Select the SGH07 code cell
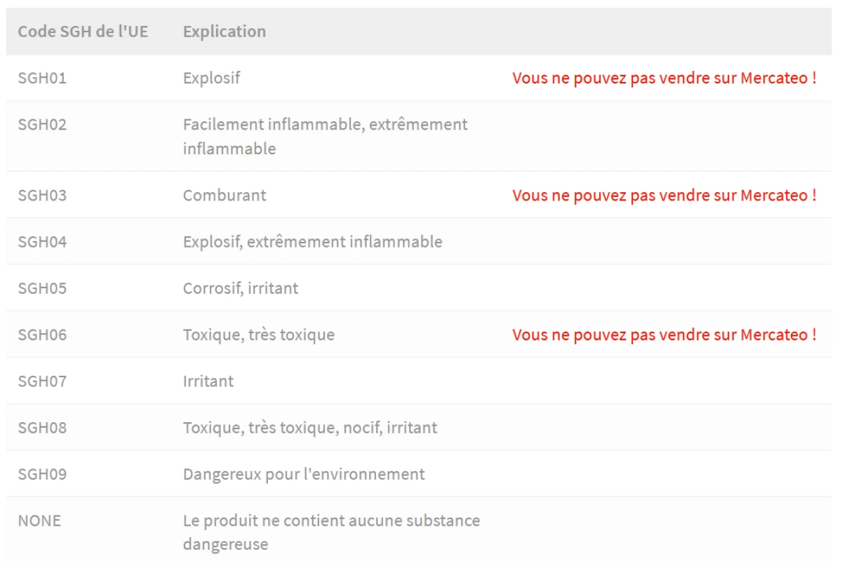The height and width of the screenshot is (575, 842). click(x=42, y=381)
